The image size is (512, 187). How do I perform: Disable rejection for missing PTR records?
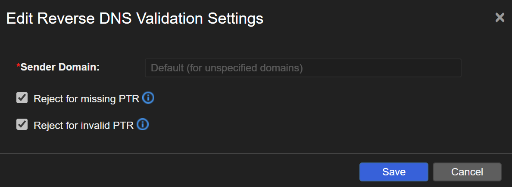(22, 98)
